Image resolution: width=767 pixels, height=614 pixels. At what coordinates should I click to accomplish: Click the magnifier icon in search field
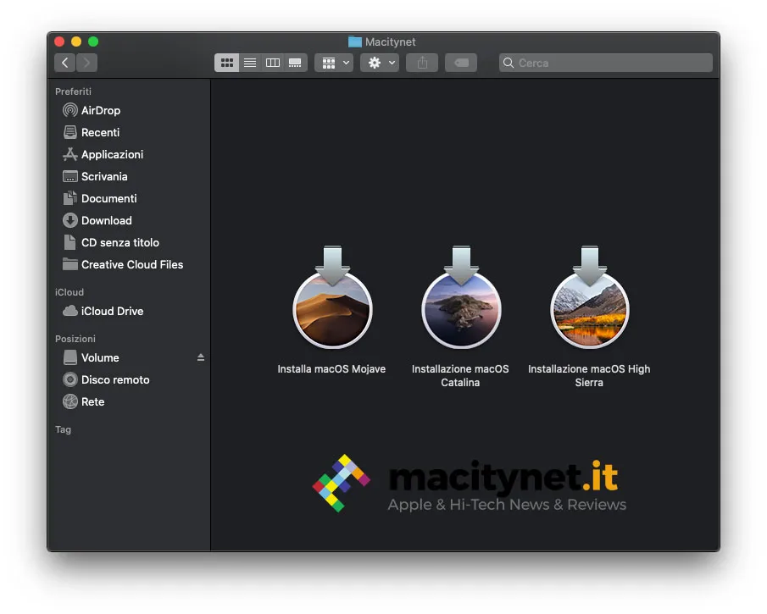click(509, 63)
